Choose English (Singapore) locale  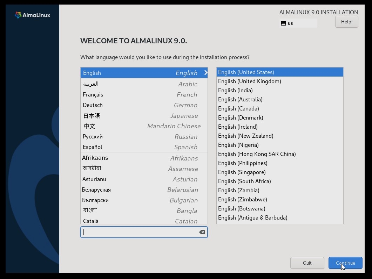pos(280,172)
